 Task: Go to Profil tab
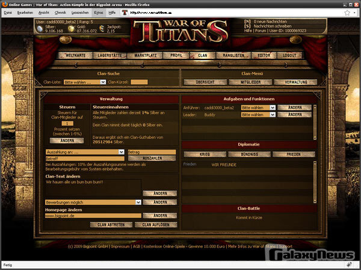[x=176, y=55]
